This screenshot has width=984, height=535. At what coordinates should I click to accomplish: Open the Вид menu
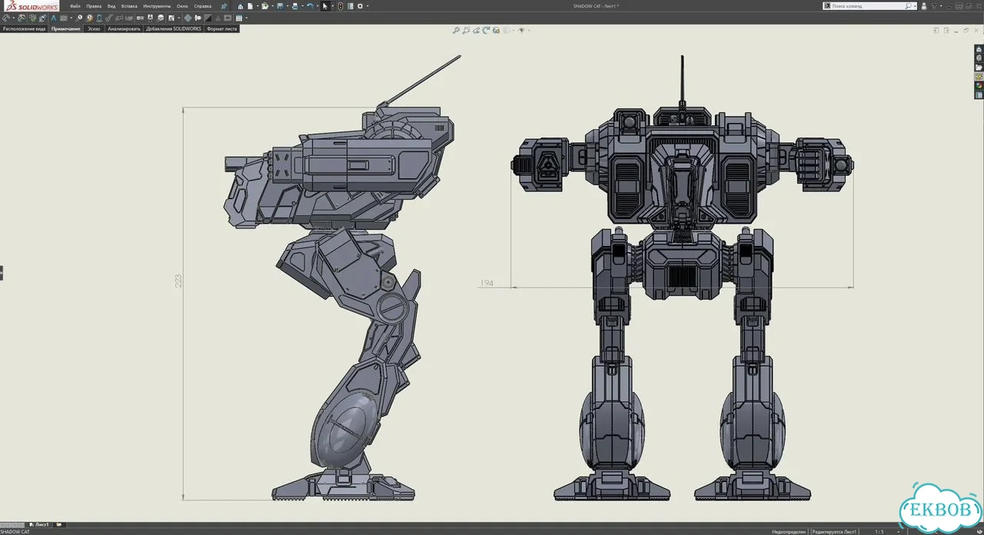pyautogui.click(x=111, y=6)
